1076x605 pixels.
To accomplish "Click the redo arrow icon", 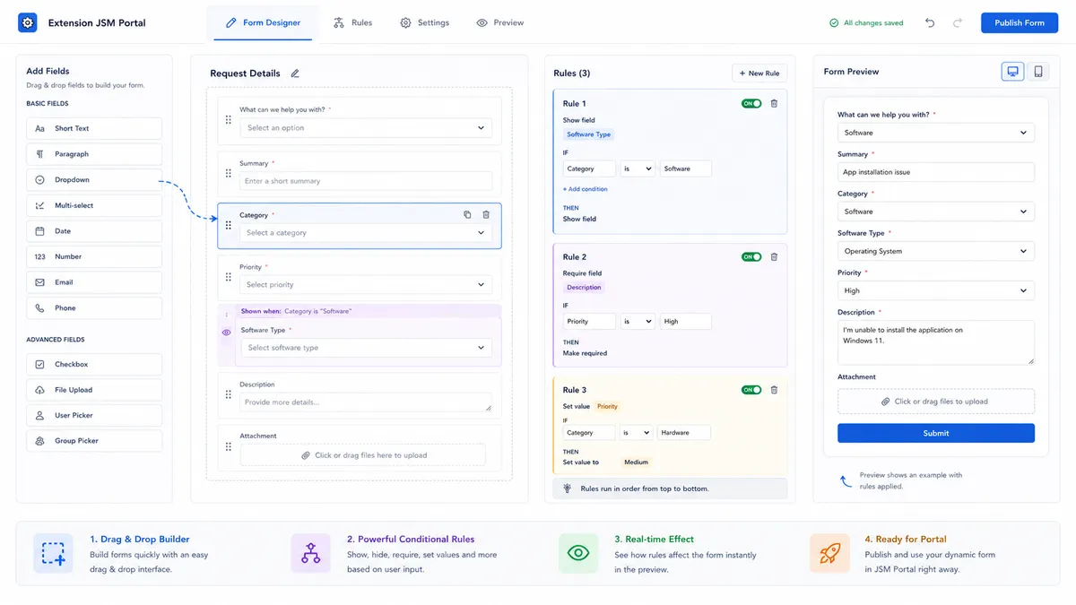I will tap(958, 22).
